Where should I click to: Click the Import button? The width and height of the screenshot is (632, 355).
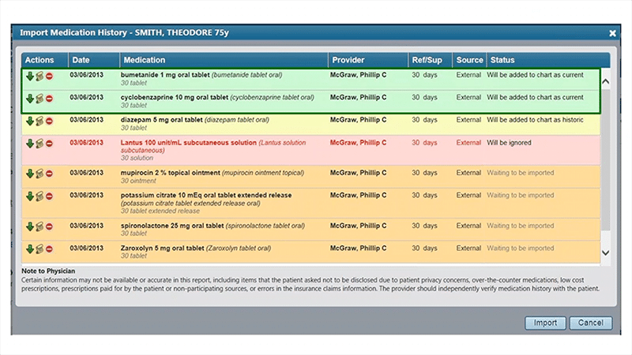(x=545, y=323)
